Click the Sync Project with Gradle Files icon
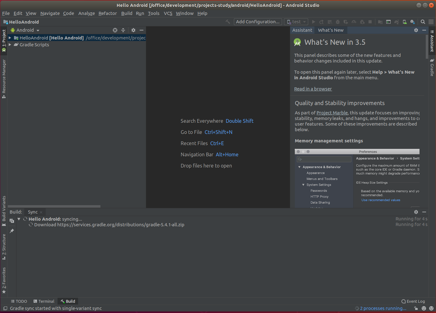This screenshot has height=313, width=436. click(x=397, y=22)
